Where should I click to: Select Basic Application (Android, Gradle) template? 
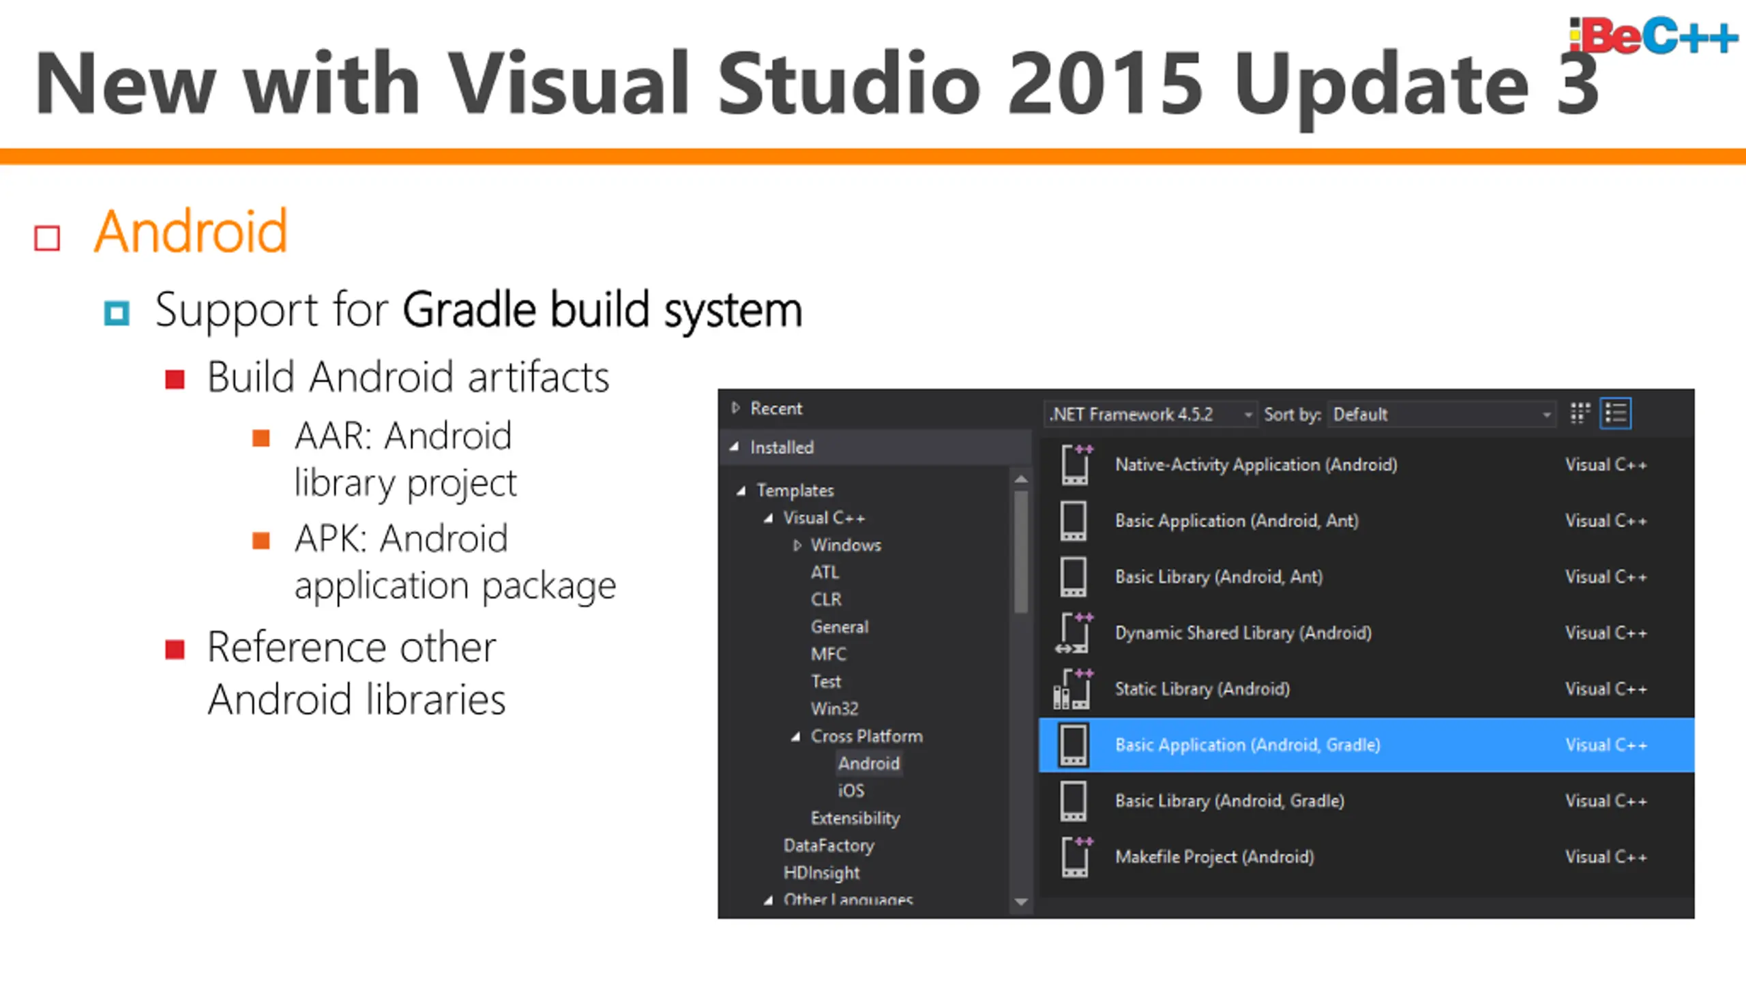tap(1366, 745)
